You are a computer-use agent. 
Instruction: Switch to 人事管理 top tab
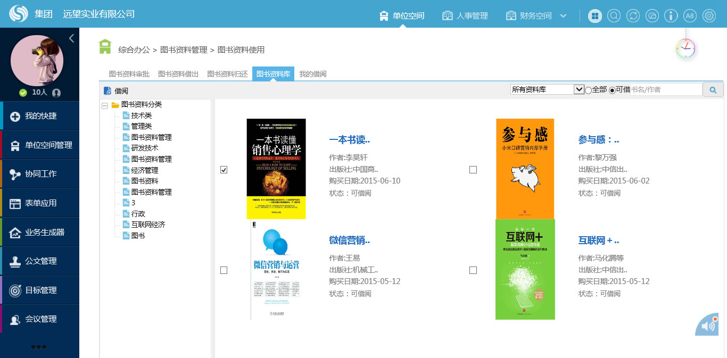click(465, 15)
